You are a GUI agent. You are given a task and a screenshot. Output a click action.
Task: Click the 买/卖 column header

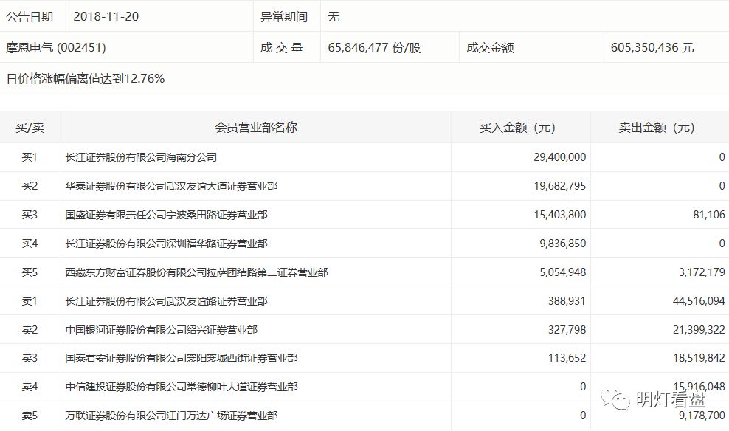(30, 128)
